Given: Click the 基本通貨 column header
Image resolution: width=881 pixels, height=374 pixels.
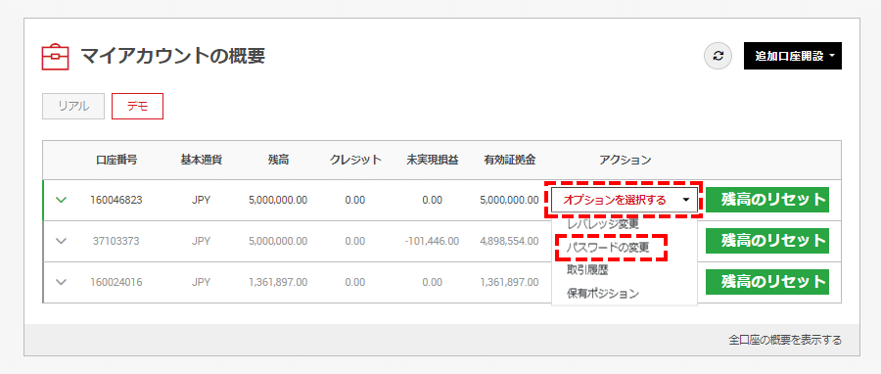Looking at the screenshot, I should [x=201, y=160].
